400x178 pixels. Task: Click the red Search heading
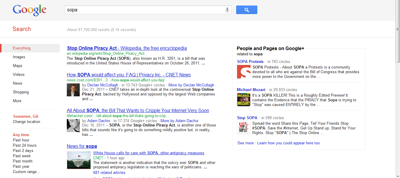[x=22, y=29]
